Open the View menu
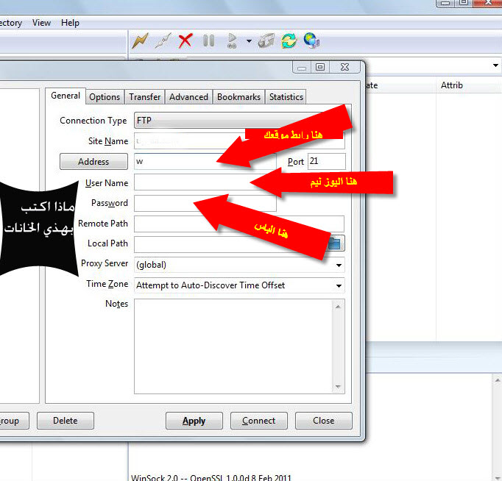Image resolution: width=502 pixels, height=481 pixels. pyautogui.click(x=42, y=23)
